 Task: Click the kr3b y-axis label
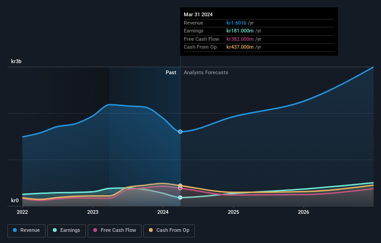point(16,61)
